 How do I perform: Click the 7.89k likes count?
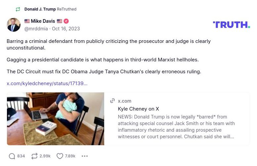click(70, 156)
